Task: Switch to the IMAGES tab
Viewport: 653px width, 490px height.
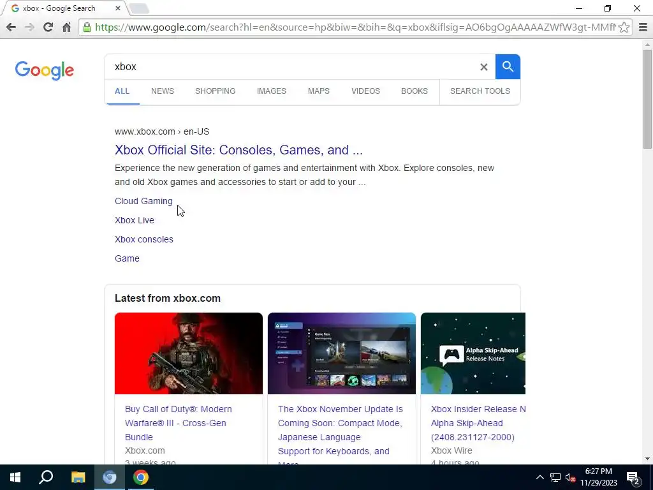Action: pyautogui.click(x=272, y=91)
